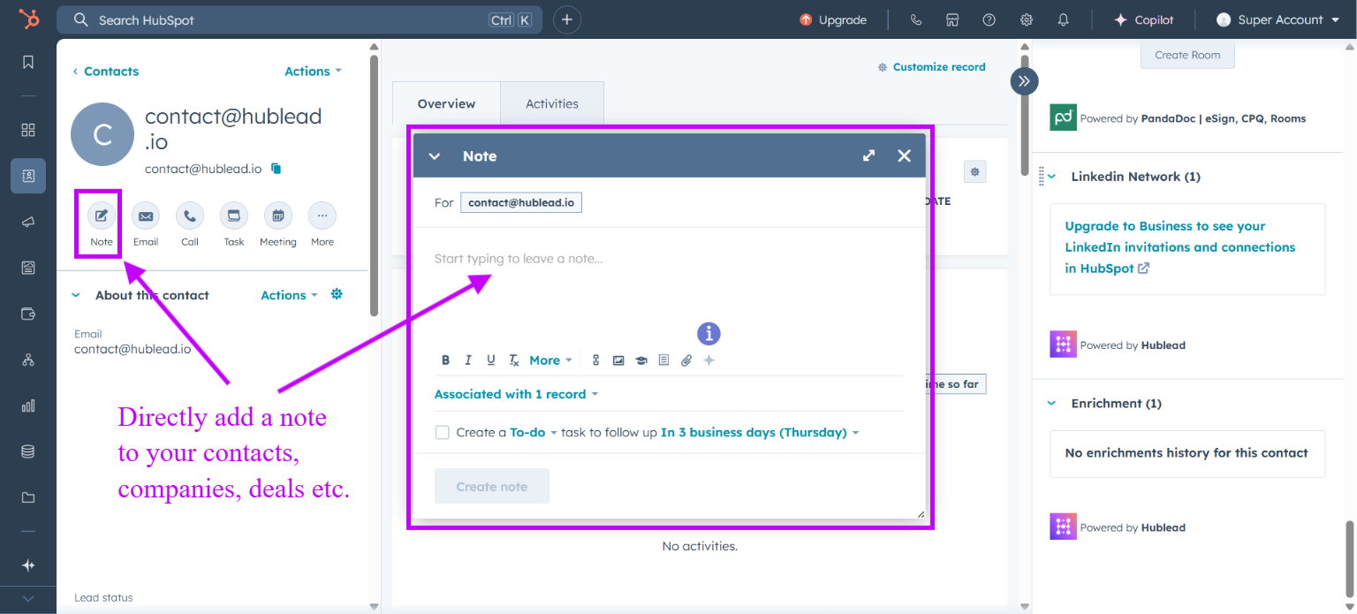Open About this contact Actions dropdown
This screenshot has width=1357, height=614.
pyautogui.click(x=289, y=295)
